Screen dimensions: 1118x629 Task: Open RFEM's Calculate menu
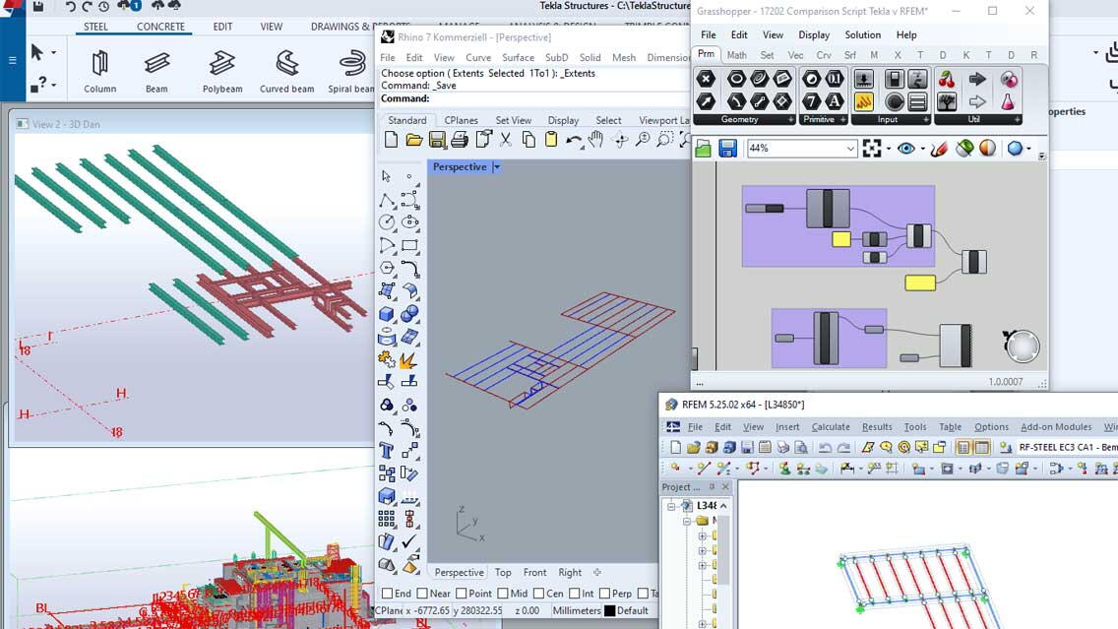click(x=831, y=427)
